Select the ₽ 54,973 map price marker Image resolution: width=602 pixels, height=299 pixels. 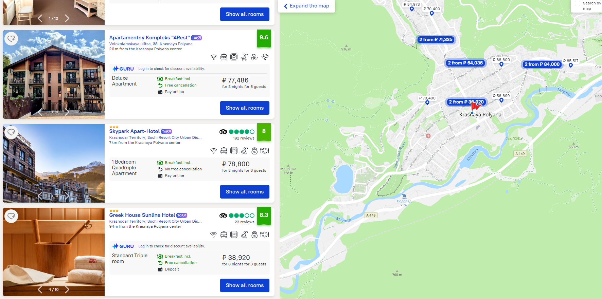(x=412, y=6)
